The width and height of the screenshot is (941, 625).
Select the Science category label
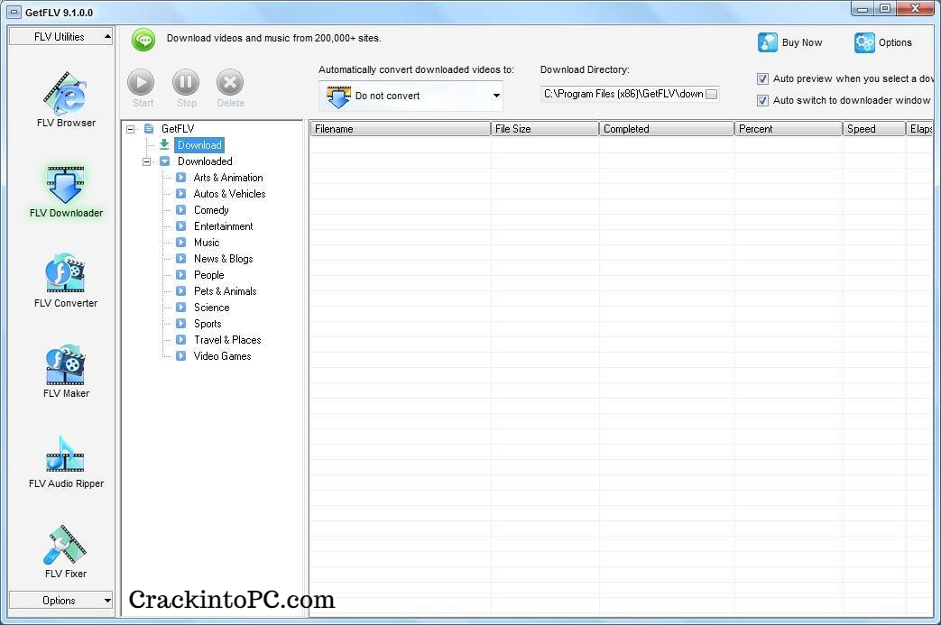click(x=211, y=308)
